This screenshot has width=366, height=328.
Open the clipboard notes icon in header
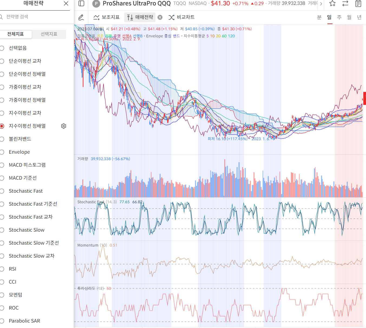358,4
